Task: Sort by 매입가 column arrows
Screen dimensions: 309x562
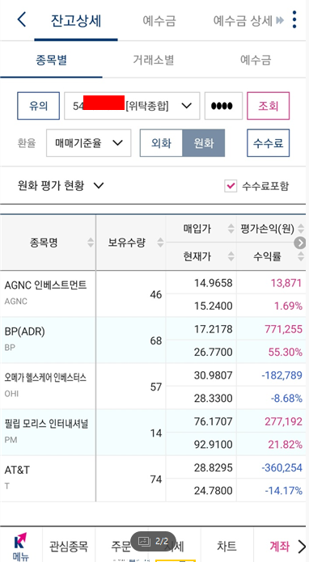Action: point(231,228)
